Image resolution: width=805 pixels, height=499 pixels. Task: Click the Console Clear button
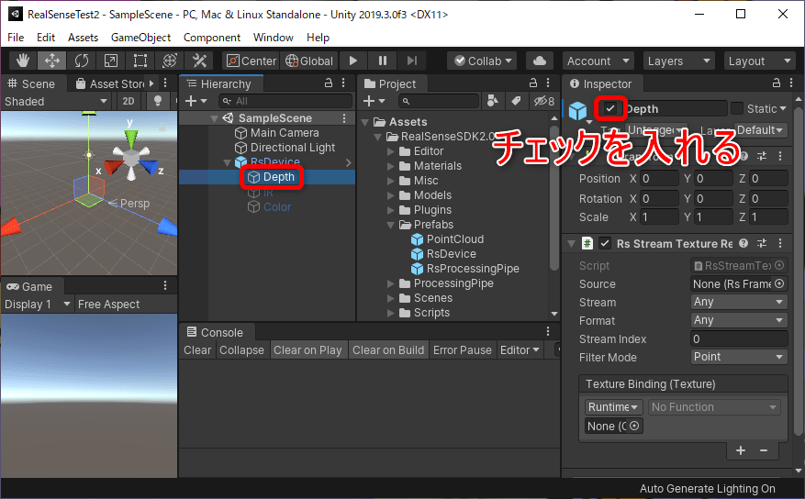click(197, 350)
